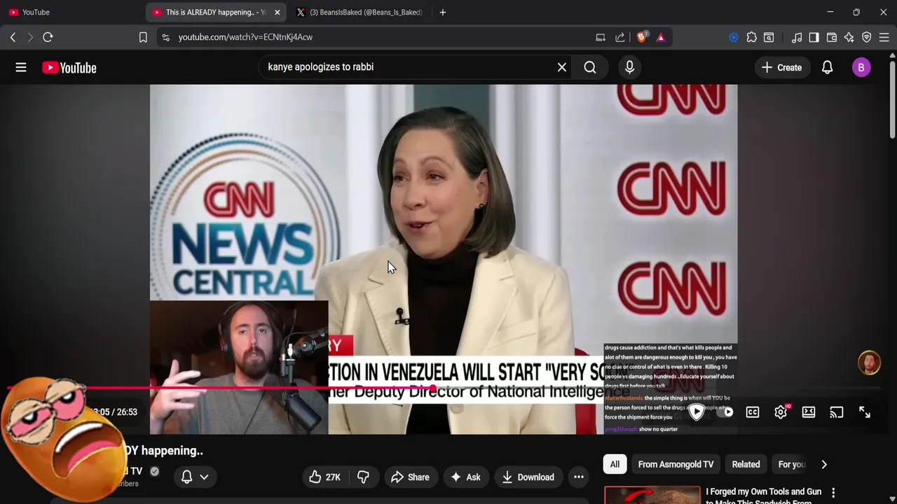Open more actions ellipsis under video

[579, 477]
